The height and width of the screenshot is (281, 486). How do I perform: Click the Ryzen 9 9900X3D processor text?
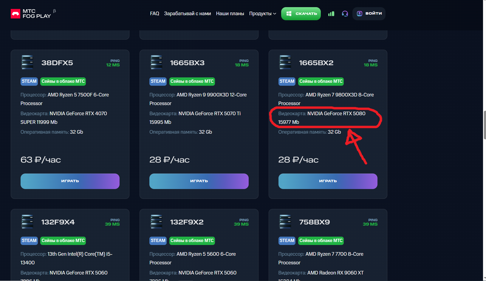point(198,99)
